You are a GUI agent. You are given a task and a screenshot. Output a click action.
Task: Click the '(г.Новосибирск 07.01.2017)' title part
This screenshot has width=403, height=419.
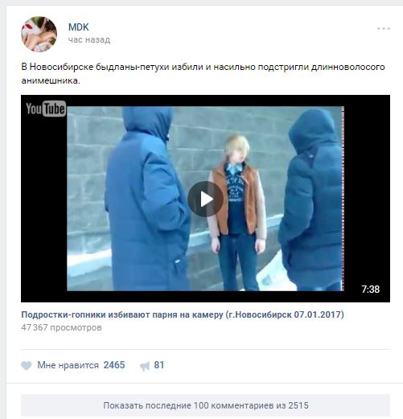285,314
